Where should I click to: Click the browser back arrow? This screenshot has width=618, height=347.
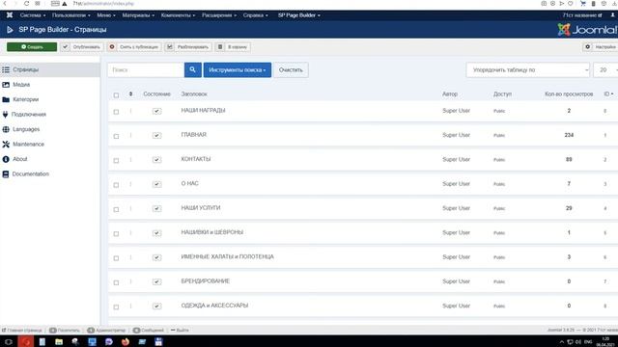point(5,4)
